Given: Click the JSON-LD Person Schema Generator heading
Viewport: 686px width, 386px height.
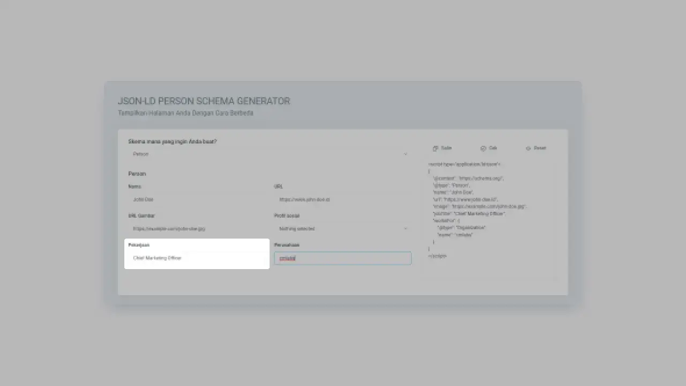Looking at the screenshot, I should pyautogui.click(x=204, y=101).
